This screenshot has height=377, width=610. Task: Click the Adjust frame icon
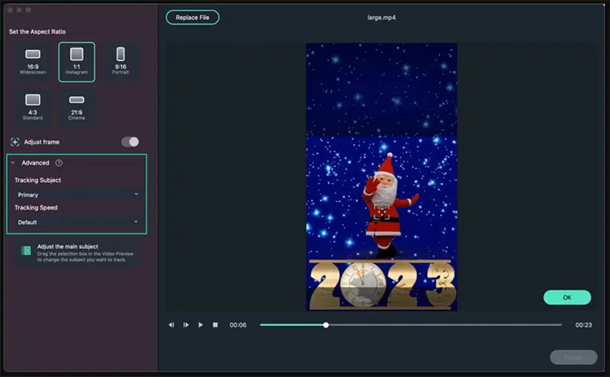pos(14,142)
